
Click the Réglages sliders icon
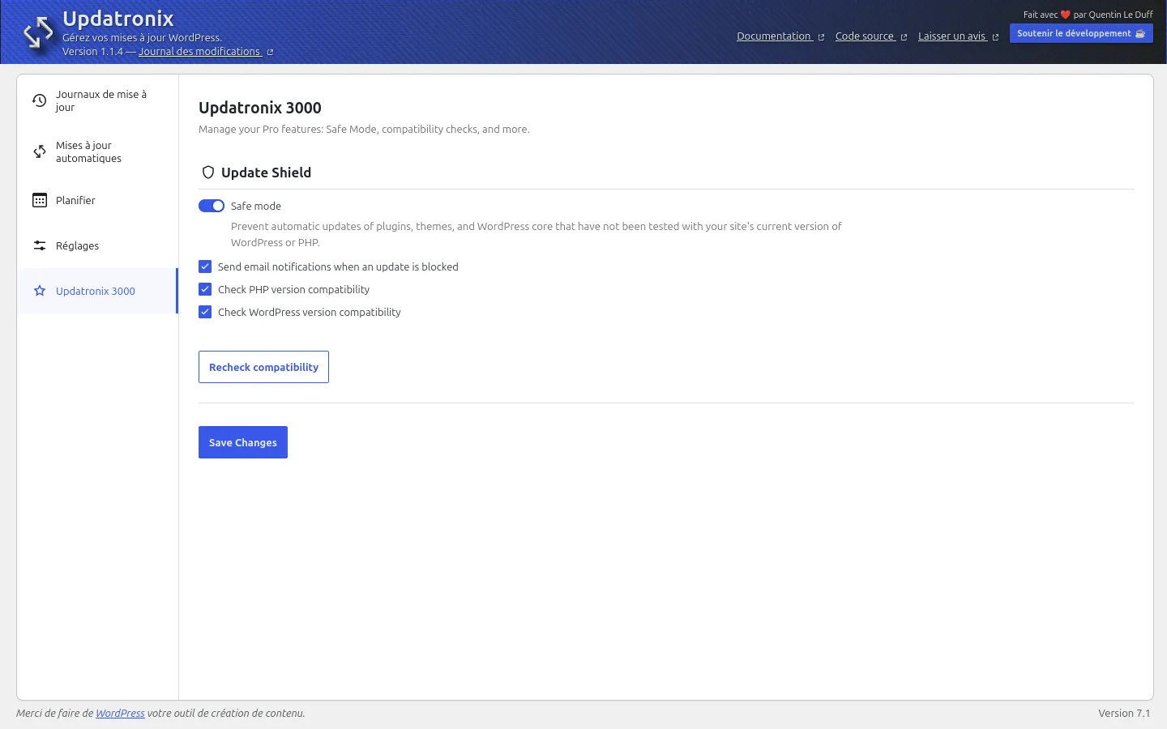(40, 245)
